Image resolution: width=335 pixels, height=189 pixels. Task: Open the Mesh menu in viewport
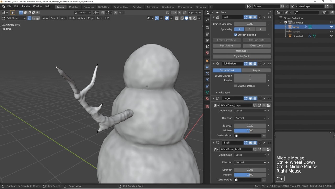pyautogui.click(x=71, y=18)
